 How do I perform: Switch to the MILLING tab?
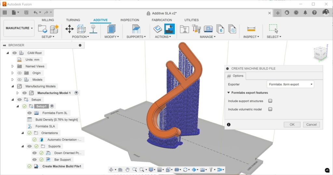point(48,20)
